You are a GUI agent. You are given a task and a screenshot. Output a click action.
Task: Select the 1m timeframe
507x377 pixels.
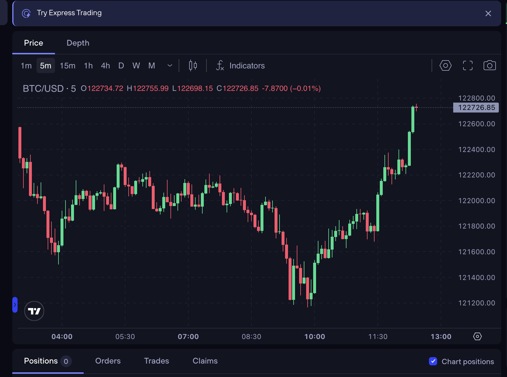26,65
